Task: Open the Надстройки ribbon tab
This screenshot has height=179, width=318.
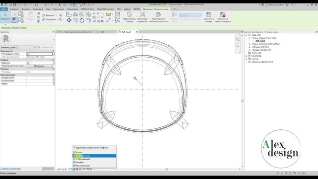Action: point(73,9)
